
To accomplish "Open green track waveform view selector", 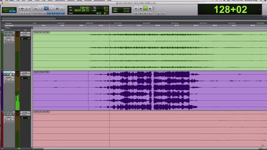I will click(x=9, y=37).
